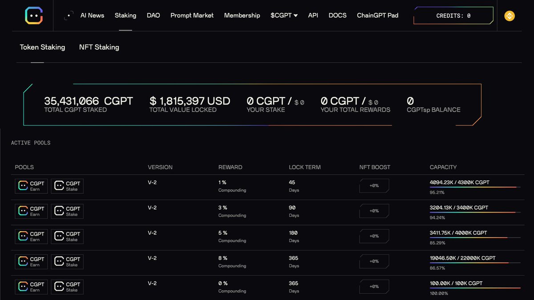
Task: Click the ACTIVE POOLS heading
Action: 31,143
